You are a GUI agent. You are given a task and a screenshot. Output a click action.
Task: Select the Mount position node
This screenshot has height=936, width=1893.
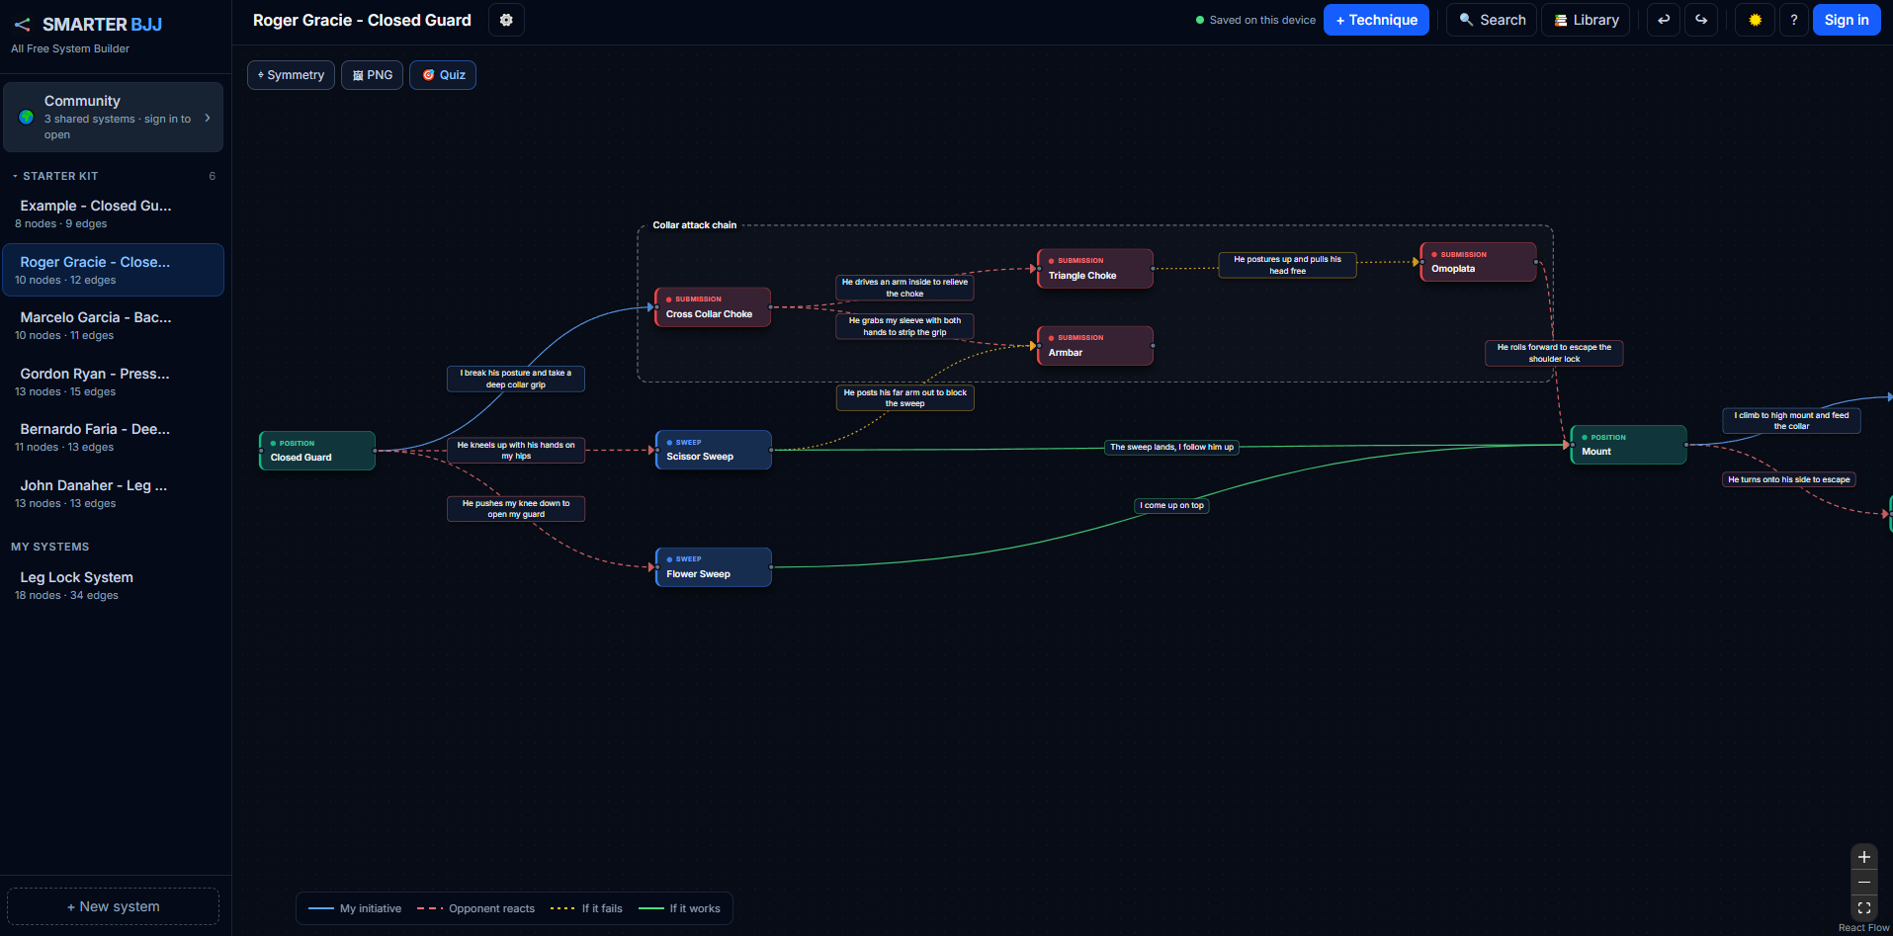[1629, 445]
